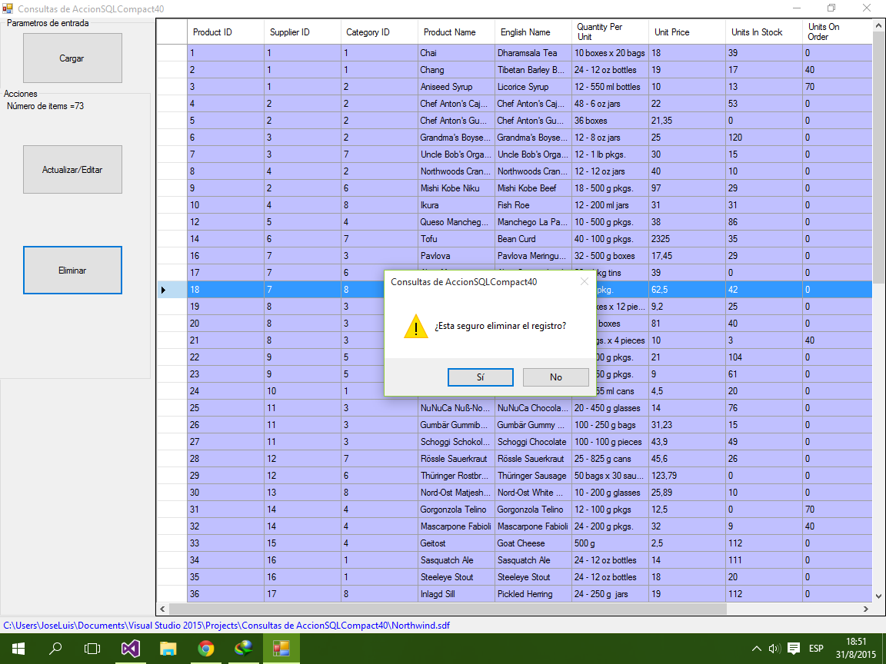Click No to cancel deletion
Screen dimensions: 886x664
click(x=555, y=377)
